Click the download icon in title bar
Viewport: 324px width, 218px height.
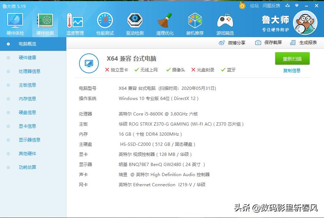click(287, 5)
